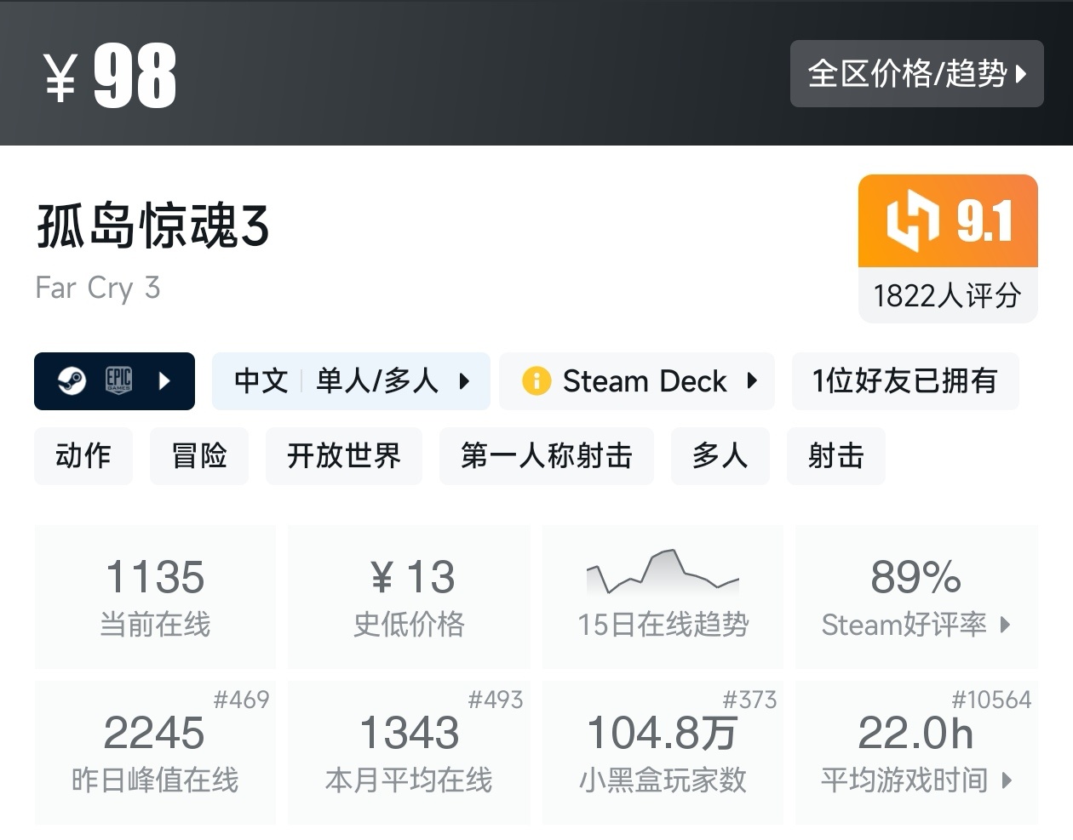
Task: Open the 15日在线趋势 trend chart
Action: tap(663, 597)
